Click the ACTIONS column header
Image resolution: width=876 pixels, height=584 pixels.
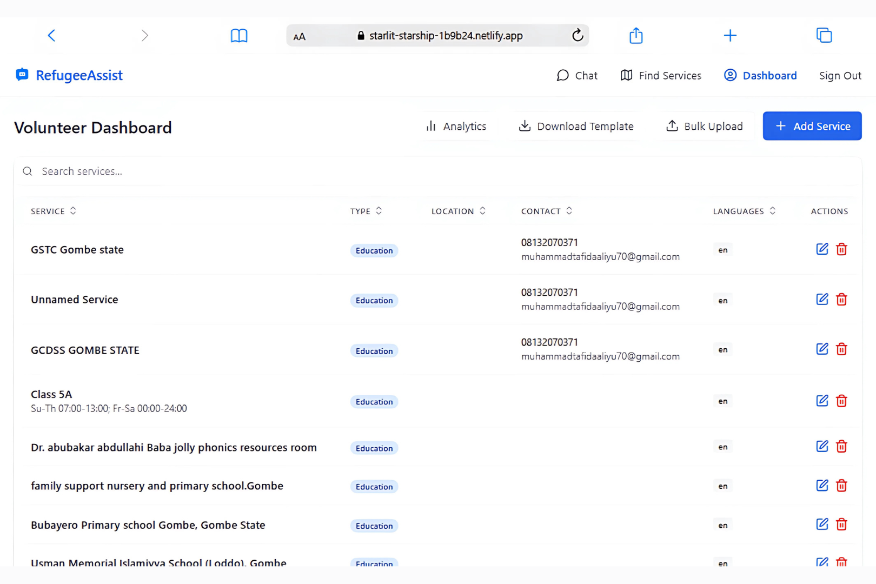coord(829,211)
